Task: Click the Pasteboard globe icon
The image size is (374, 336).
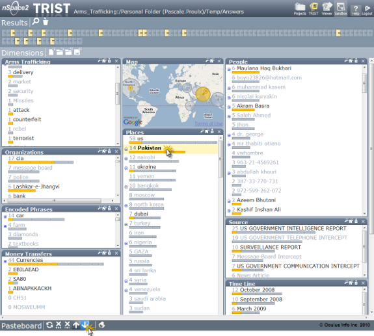Action: (101, 325)
